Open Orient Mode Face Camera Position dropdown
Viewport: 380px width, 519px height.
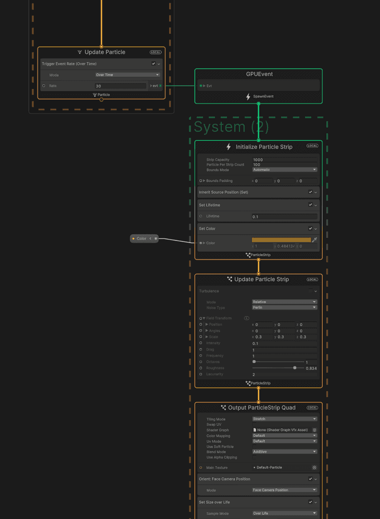click(285, 490)
